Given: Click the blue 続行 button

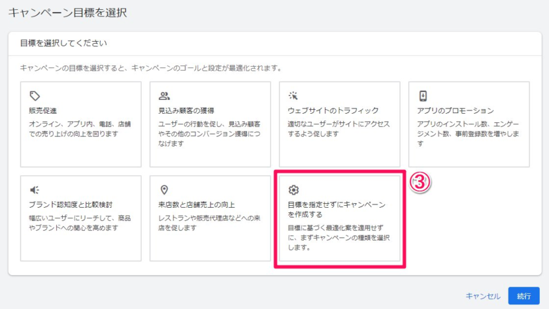Looking at the screenshot, I should coord(524,296).
